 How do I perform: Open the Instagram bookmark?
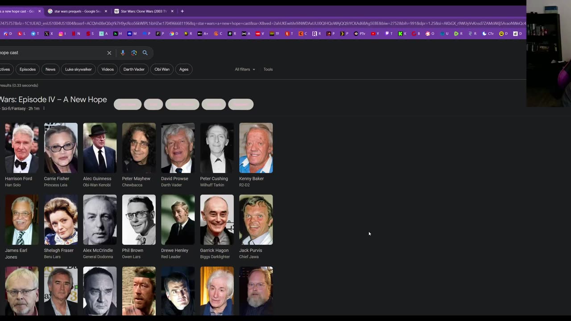tap(62, 33)
